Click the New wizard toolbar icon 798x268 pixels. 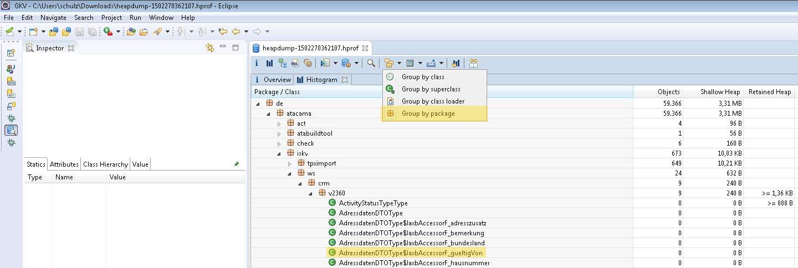[x=33, y=32]
